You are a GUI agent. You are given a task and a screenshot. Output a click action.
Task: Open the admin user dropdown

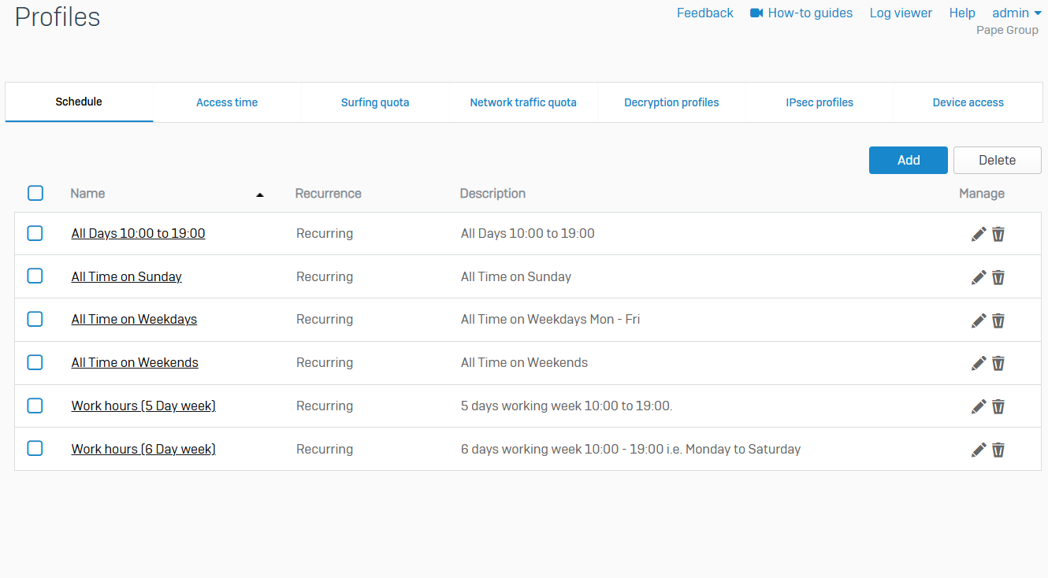coord(1016,13)
